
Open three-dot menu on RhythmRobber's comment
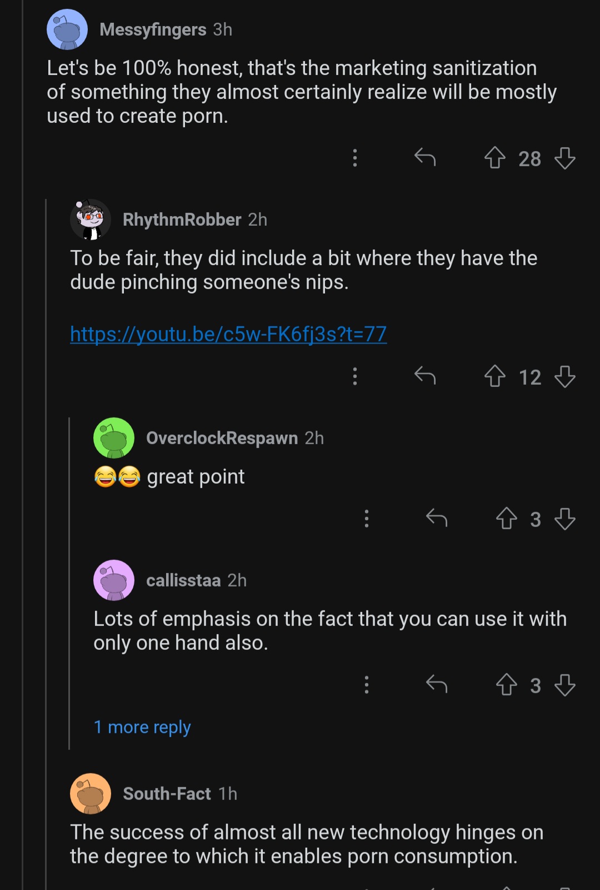click(x=355, y=376)
